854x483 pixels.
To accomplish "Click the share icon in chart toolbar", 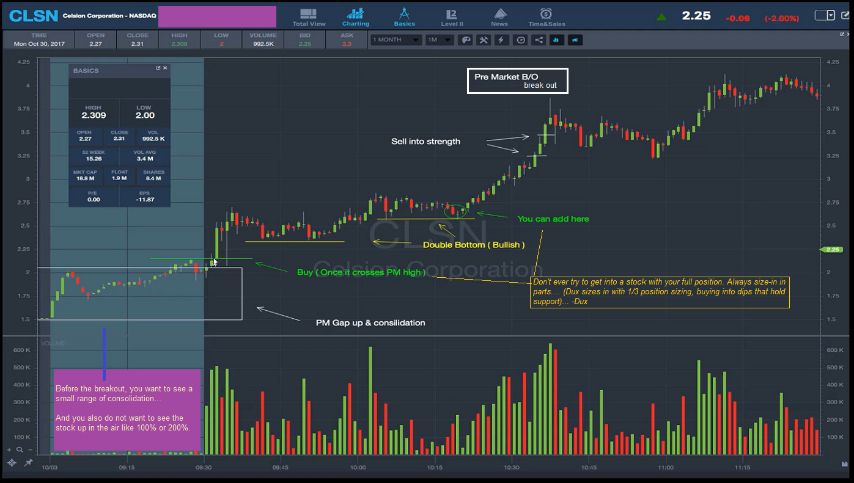I will click(539, 40).
